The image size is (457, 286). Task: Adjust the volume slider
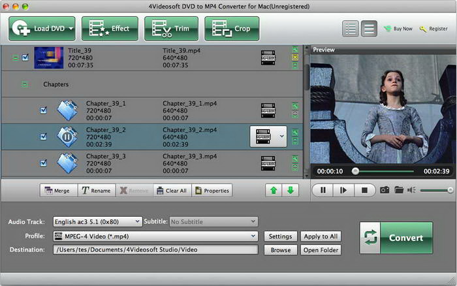(435, 190)
